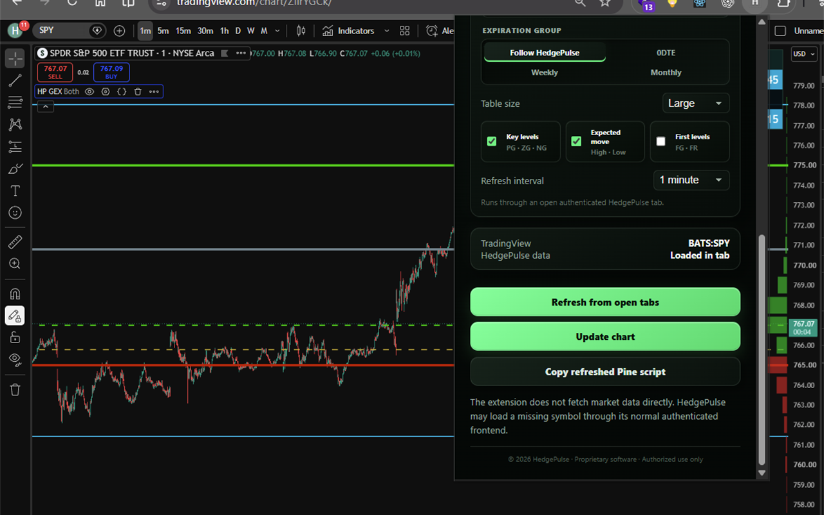Click the compare or add symbol plus icon
Image resolution: width=824 pixels, height=515 pixels.
(x=119, y=31)
